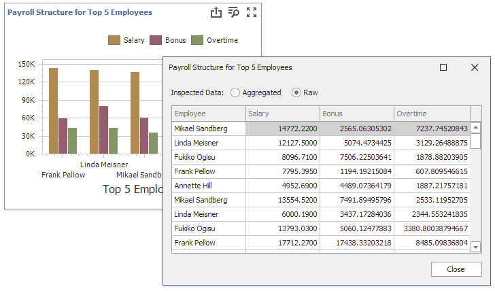Click the Bonus column header
The image size is (495, 291).
pos(356,114)
